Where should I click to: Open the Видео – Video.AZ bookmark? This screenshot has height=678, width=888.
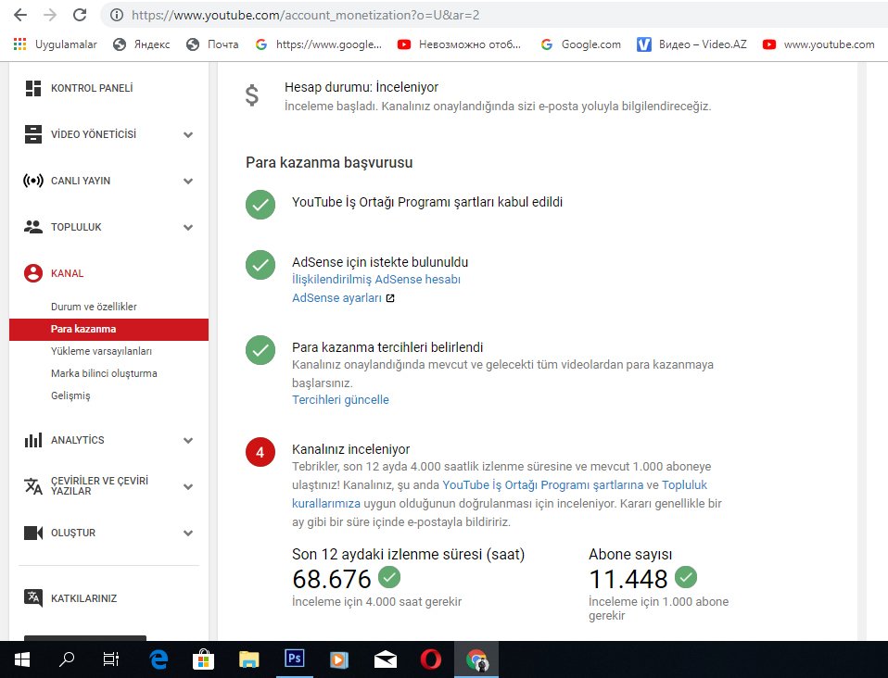[x=692, y=44]
